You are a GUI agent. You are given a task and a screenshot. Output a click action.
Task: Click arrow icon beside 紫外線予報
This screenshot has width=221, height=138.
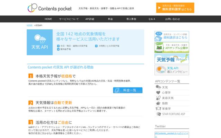pyautogui.click(x=58, y=49)
